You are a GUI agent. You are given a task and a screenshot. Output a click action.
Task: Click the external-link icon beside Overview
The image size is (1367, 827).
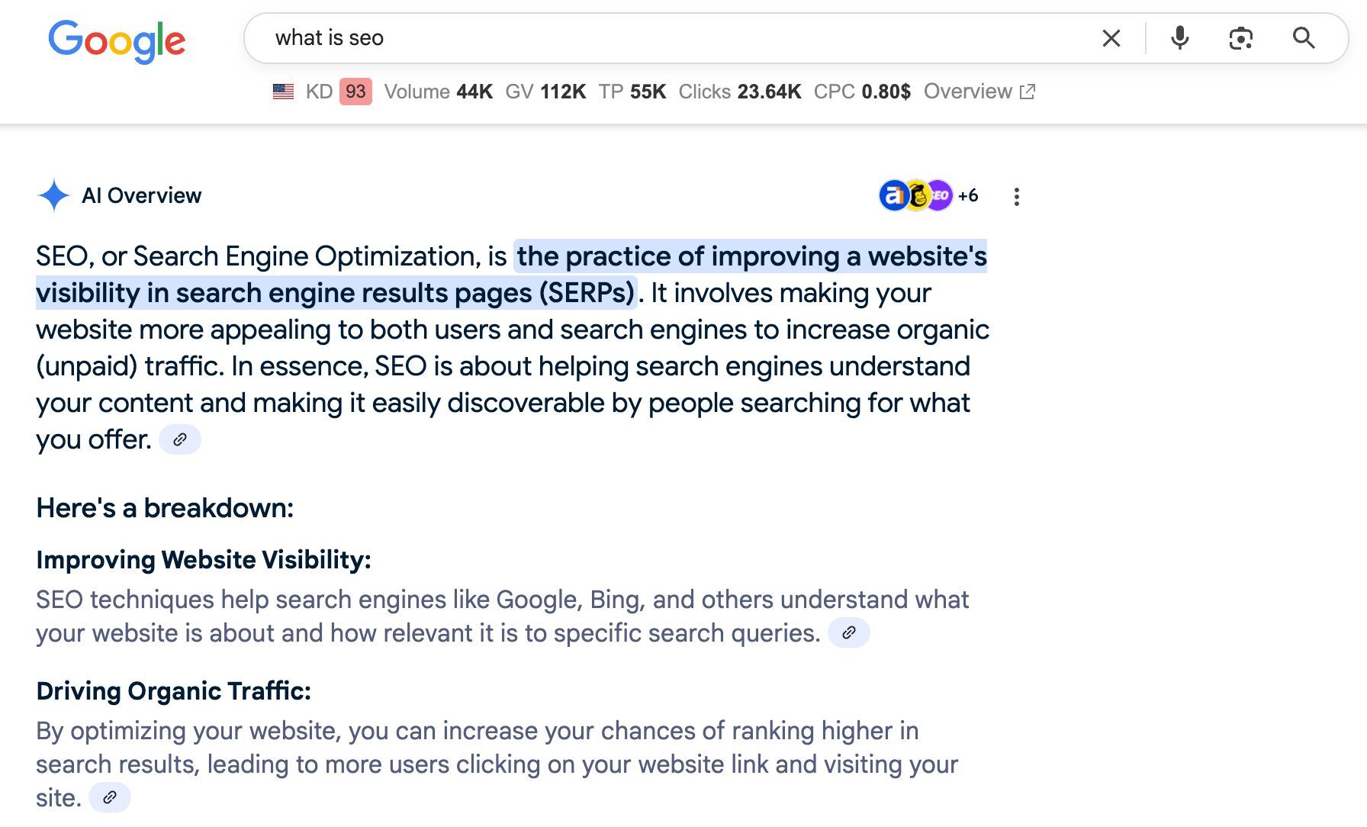[x=1028, y=91]
